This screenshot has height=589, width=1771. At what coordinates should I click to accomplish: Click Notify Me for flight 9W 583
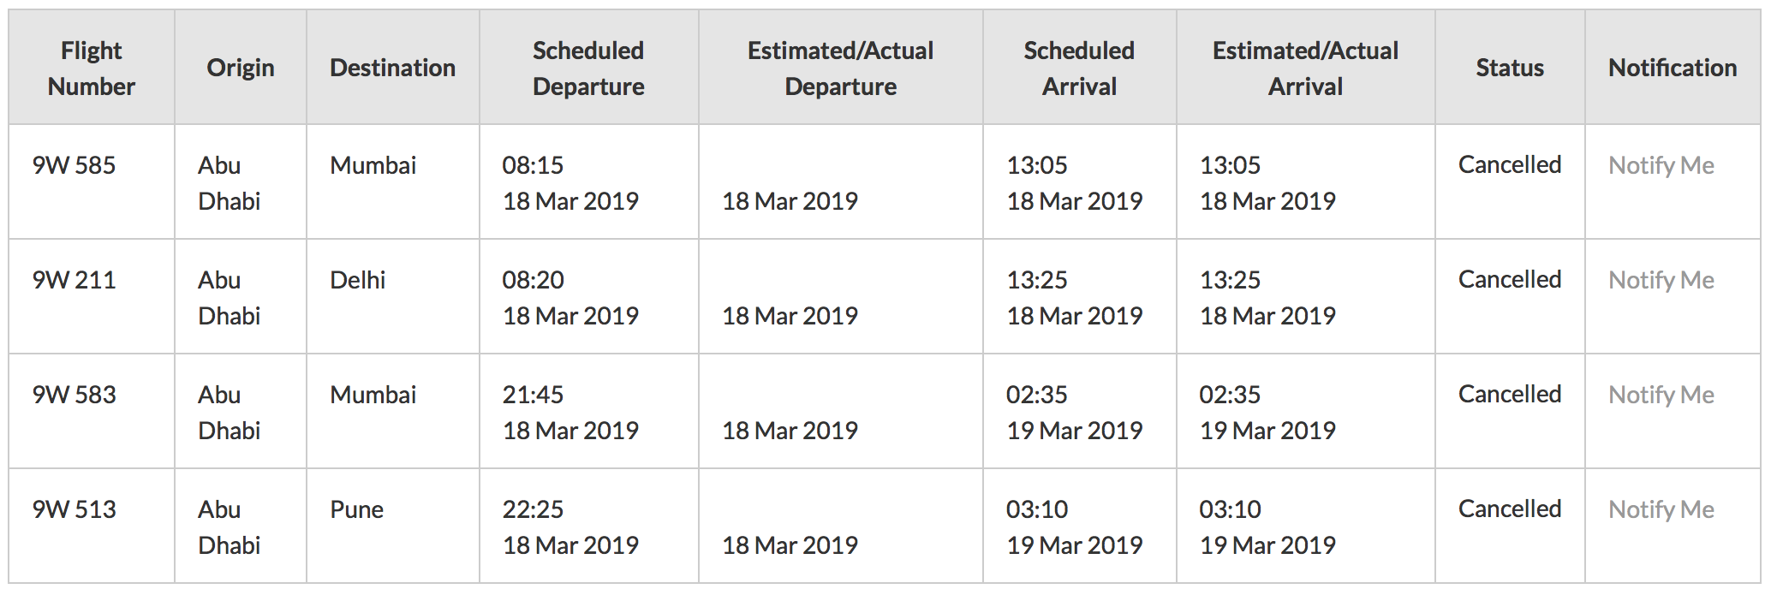click(1661, 395)
